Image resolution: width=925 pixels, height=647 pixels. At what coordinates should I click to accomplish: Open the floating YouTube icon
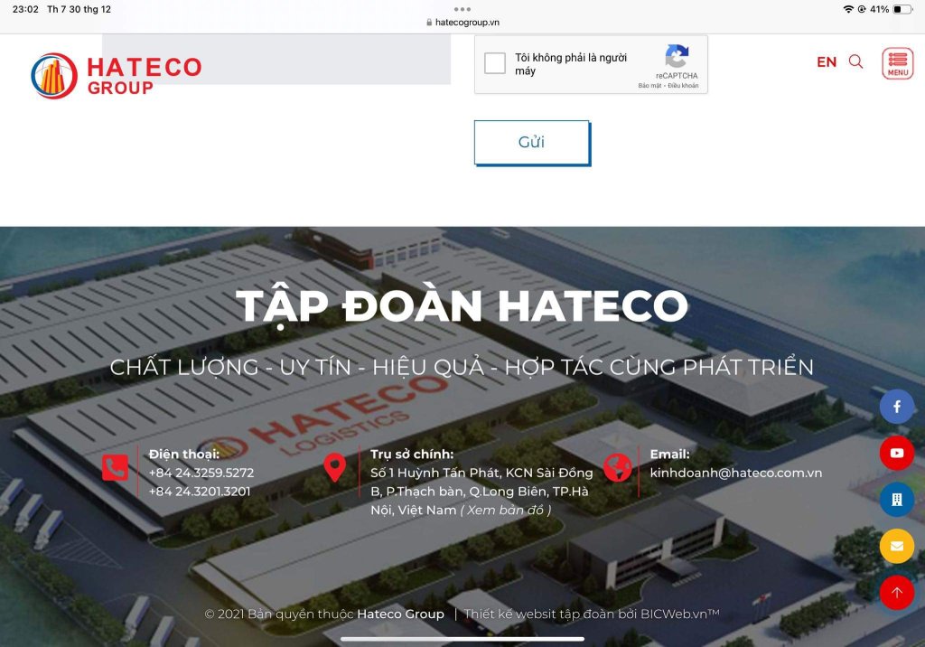[897, 453]
